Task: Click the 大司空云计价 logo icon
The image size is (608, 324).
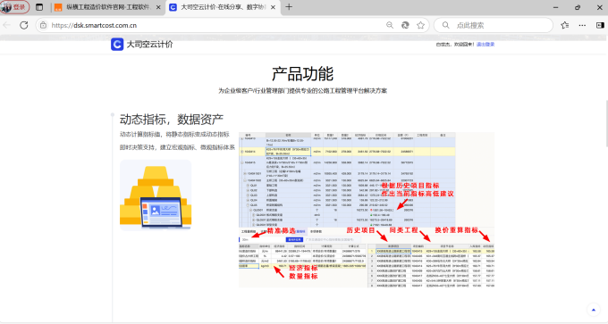Action: pos(117,44)
